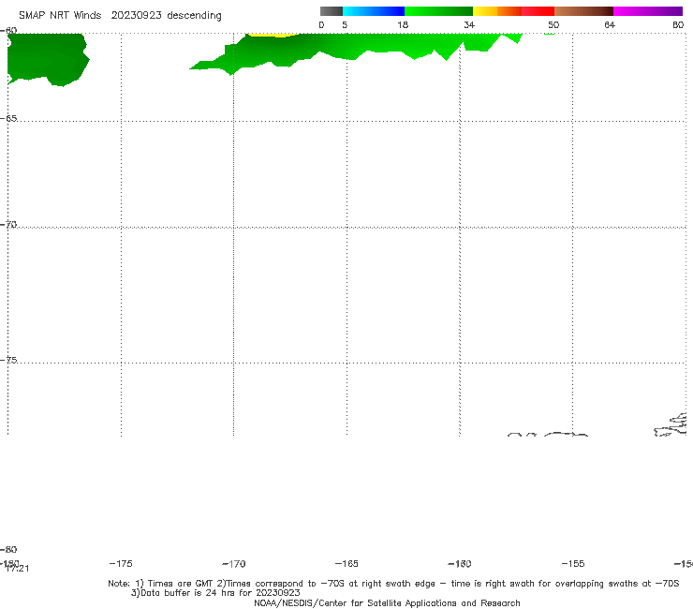This screenshot has width=693, height=609.
Task: Click the longitude label '-175'
Action: 121,563
